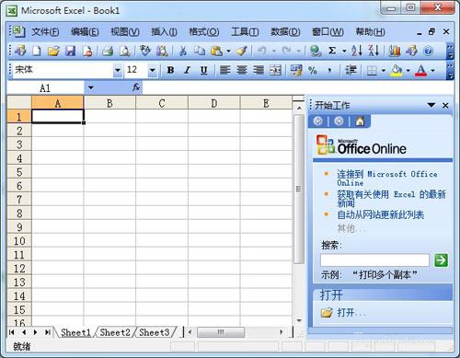Screen dimensions: 460x358
Task: Click the AutoSum sigma icon
Action: (332, 51)
